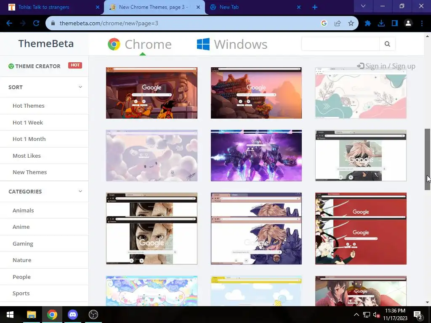Click the scrollbar up arrow
The width and height of the screenshot is (431, 323).
(427, 36)
